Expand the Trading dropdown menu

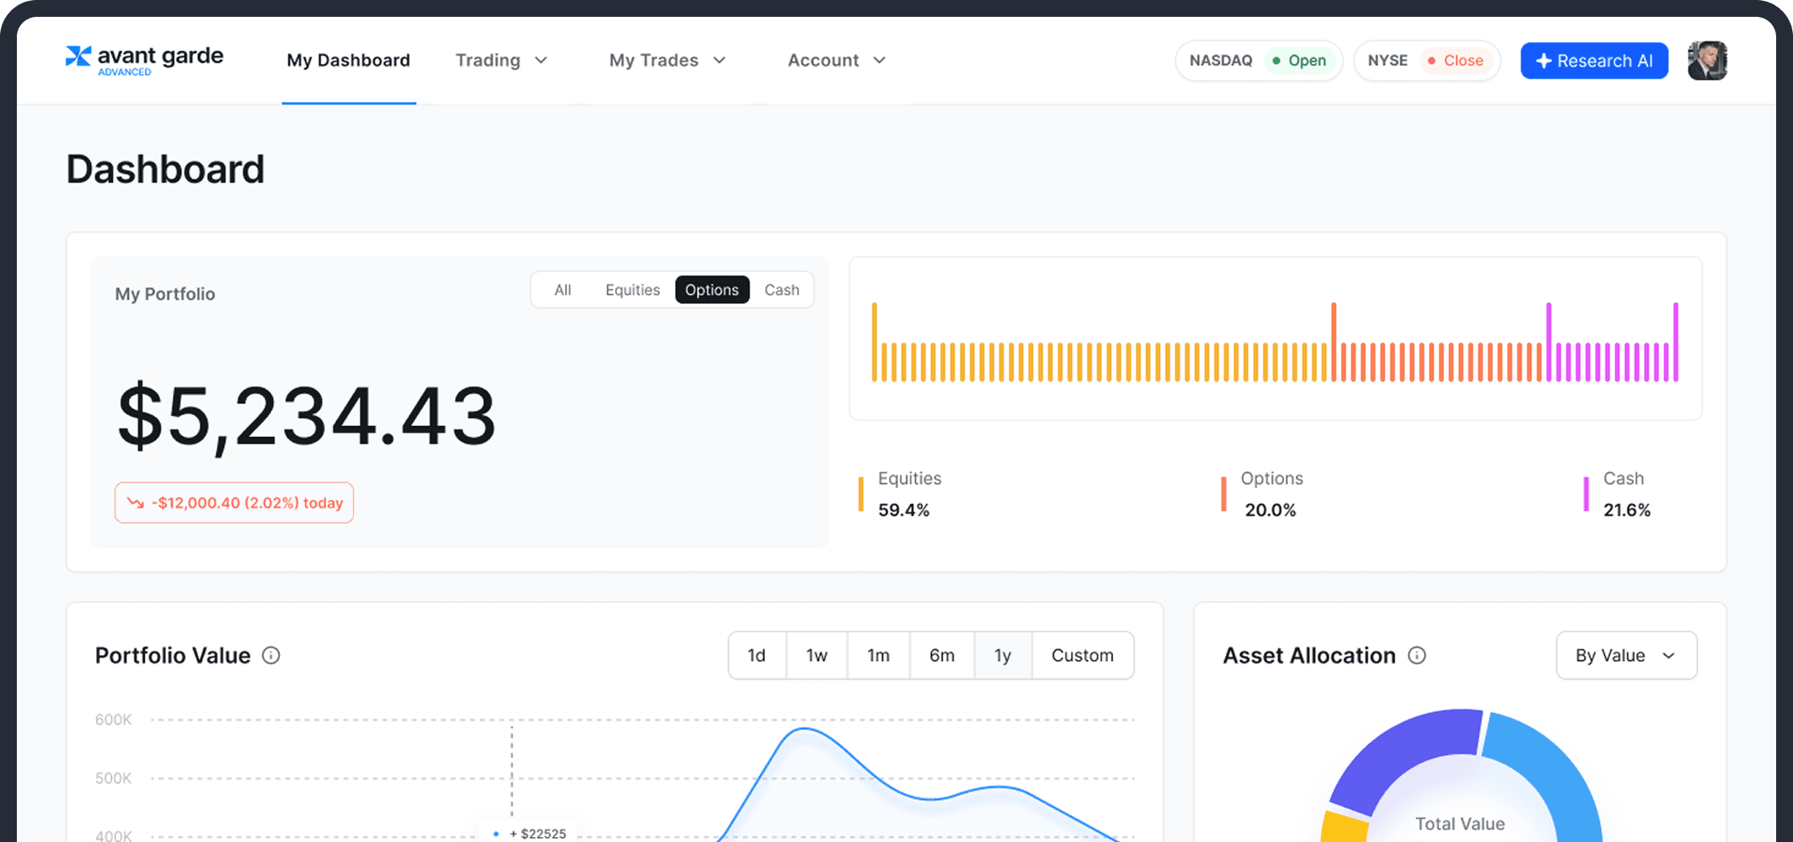[501, 61]
